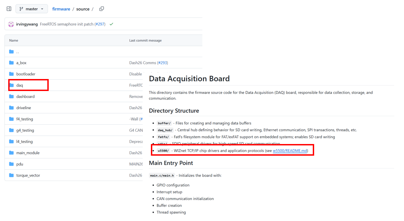Screen dimensions: 404x221
Task: View commit status green checkmark
Action: coord(111,24)
